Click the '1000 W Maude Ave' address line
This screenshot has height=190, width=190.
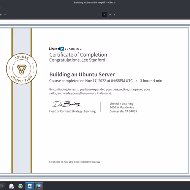pyautogui.click(x=122, y=108)
